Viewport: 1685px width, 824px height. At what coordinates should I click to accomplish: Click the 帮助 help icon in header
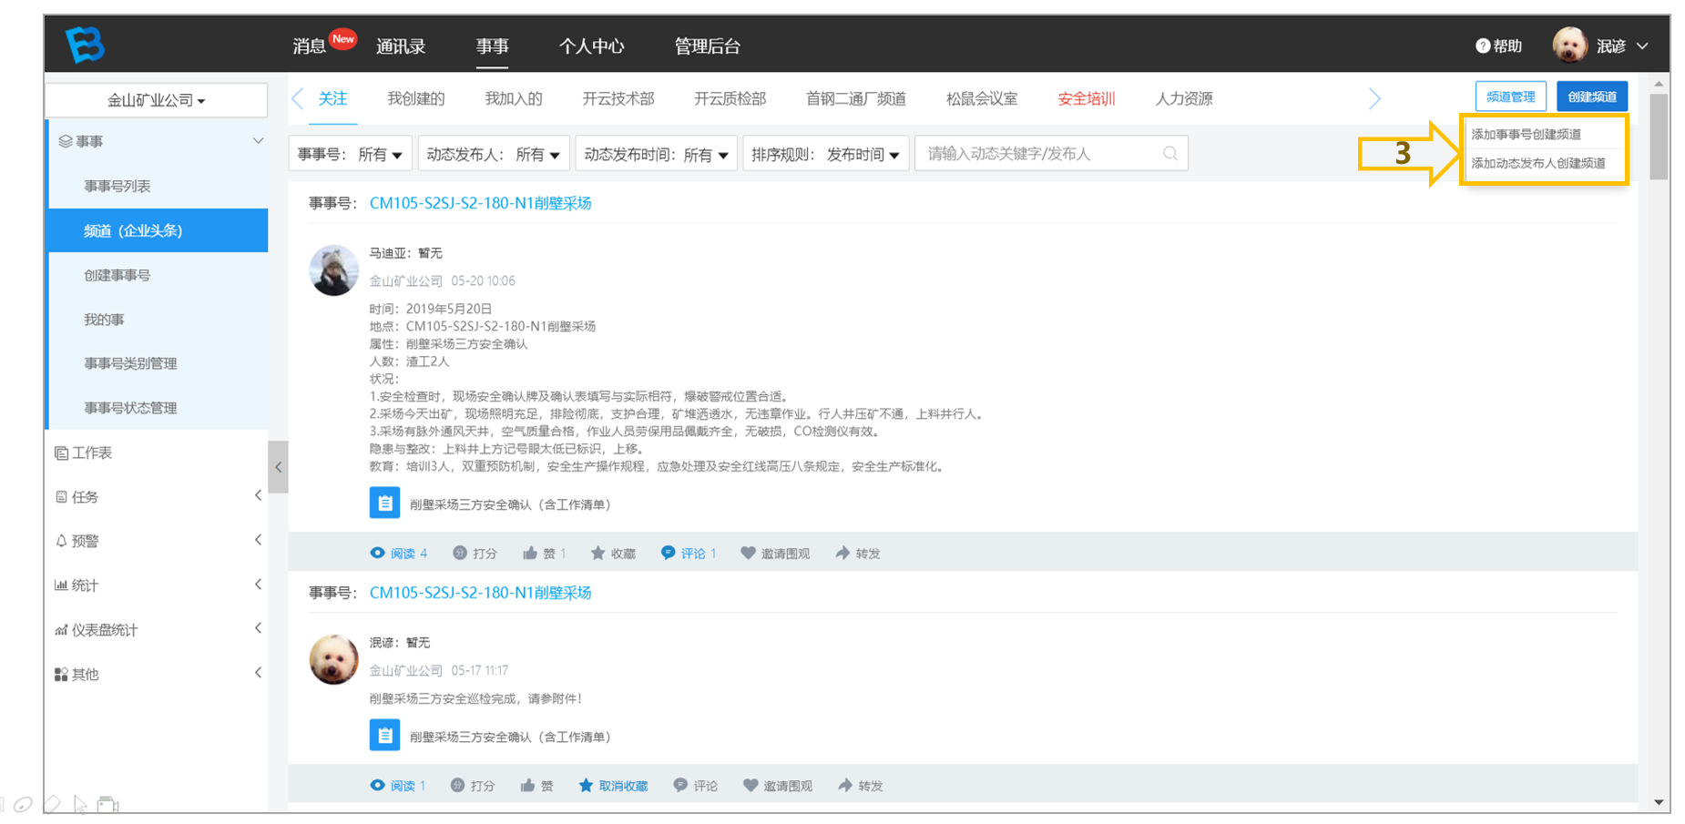click(1483, 46)
